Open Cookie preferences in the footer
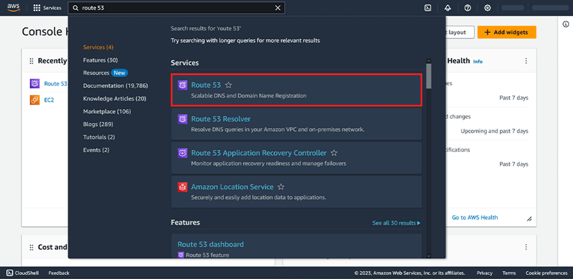Viewport: 573px width, 279px height. [547, 273]
